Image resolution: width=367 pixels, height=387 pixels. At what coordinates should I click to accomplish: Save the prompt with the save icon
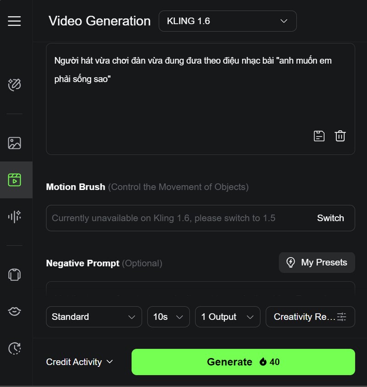319,136
